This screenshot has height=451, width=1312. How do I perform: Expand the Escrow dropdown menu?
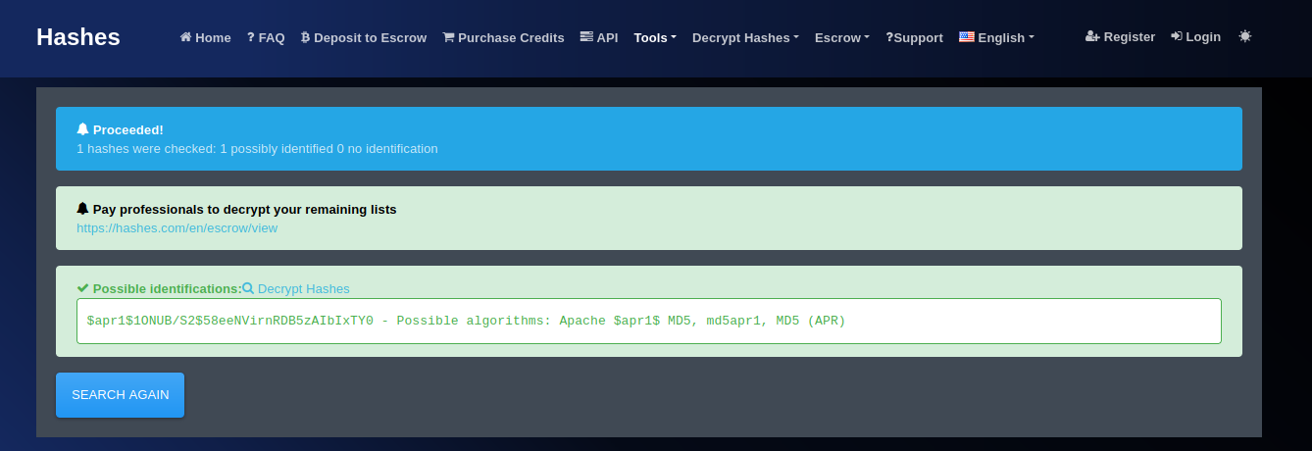click(841, 37)
